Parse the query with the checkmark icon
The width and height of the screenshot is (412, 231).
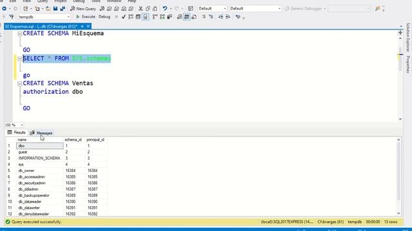pyautogui.click(x=124, y=17)
